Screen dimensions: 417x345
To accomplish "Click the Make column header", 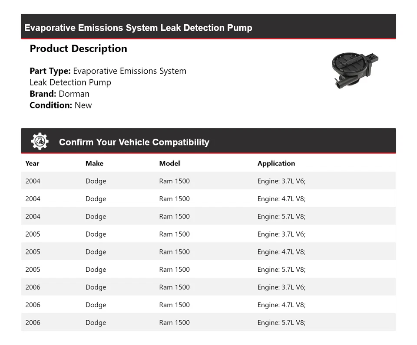I will 94,163.
